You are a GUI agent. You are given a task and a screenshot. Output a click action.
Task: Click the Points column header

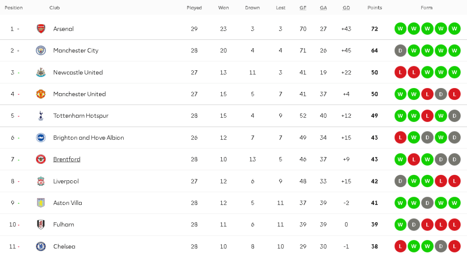[x=374, y=8]
